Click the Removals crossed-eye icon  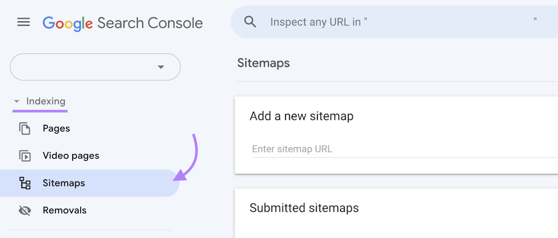click(24, 210)
